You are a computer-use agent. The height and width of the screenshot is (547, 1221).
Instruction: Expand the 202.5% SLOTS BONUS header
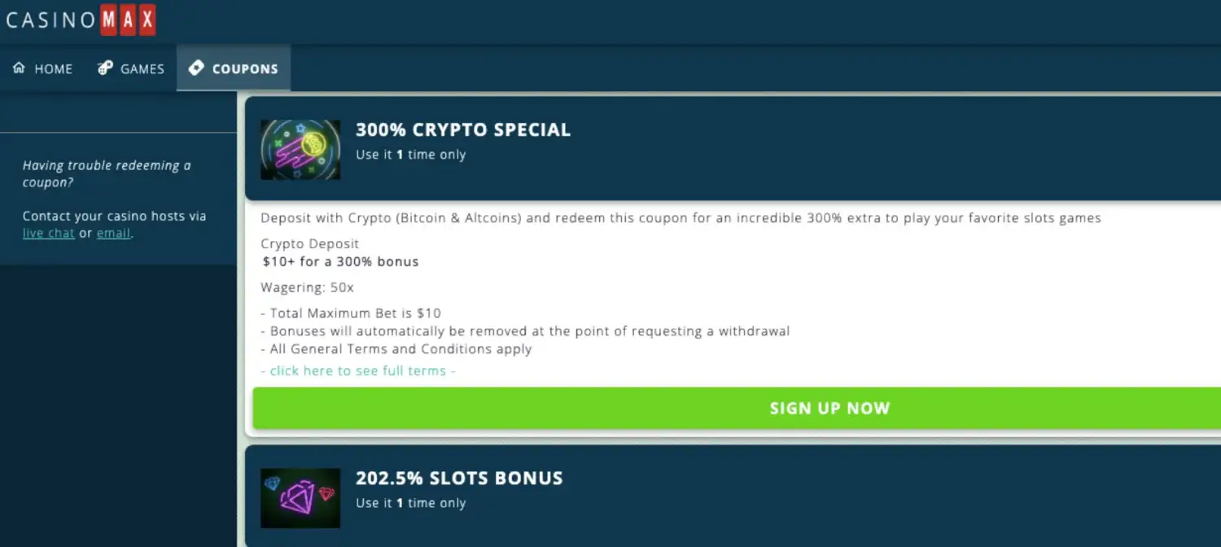733,497
